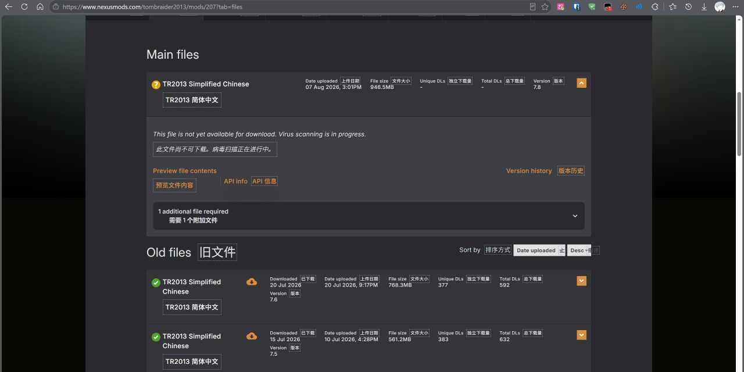Click the main file version 7.8

coord(537,87)
